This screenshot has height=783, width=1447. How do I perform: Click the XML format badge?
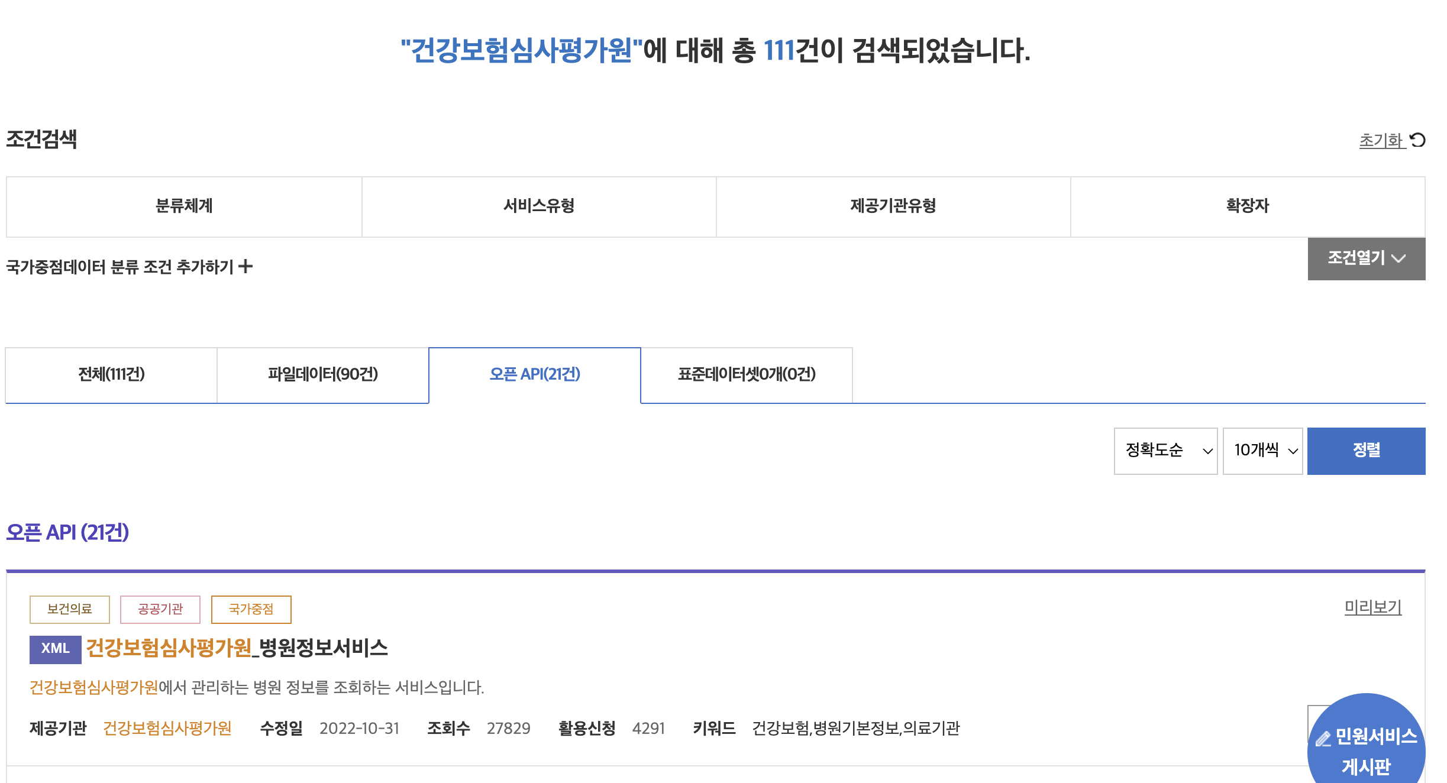click(x=55, y=649)
